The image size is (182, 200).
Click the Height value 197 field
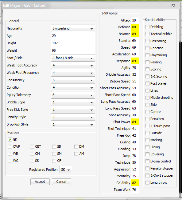[73, 43]
